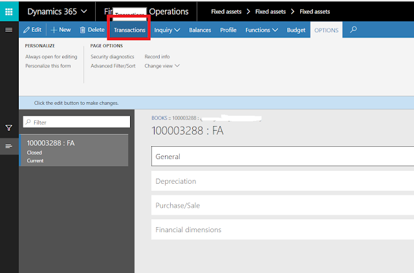Viewport: 414px width, 273px height.
Task: Open the Profile action
Action: [x=228, y=30]
